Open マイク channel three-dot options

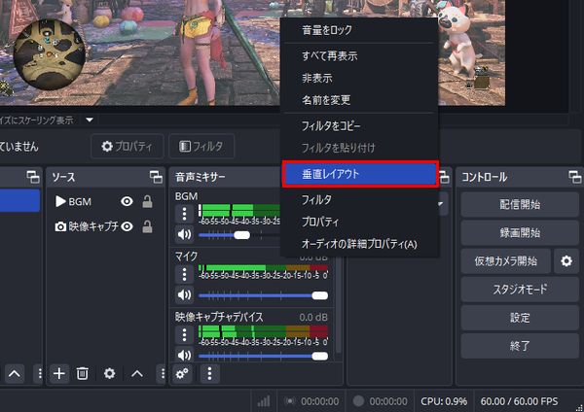coord(184,274)
